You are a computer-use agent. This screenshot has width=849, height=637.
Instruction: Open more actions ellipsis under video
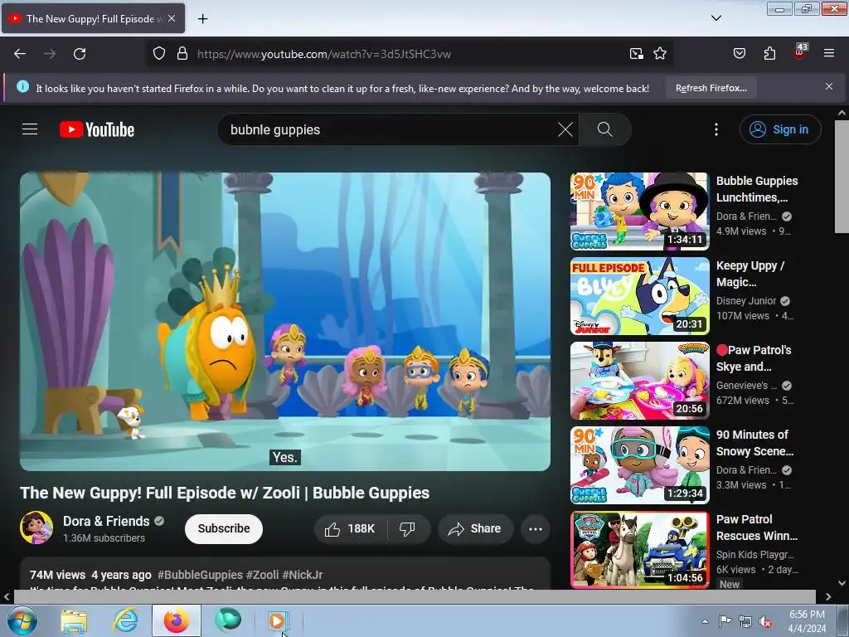point(536,528)
